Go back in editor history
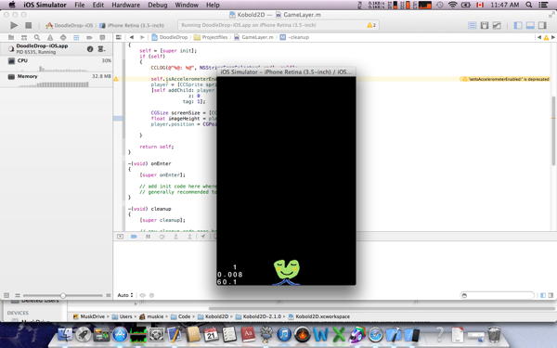Screen dimensions: 557x348 click(132, 37)
